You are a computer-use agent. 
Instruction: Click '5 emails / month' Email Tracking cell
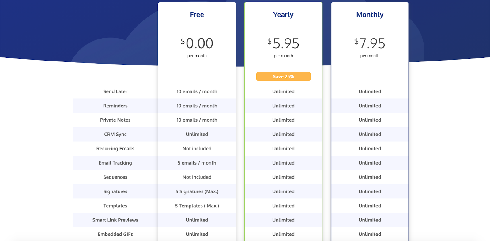click(197, 163)
